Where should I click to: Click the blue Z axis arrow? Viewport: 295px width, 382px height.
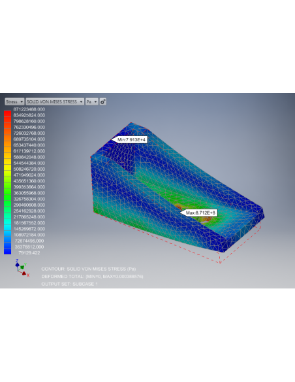tap(17, 264)
